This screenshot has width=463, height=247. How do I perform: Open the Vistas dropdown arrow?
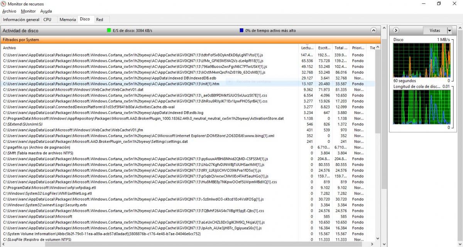[x=449, y=30]
